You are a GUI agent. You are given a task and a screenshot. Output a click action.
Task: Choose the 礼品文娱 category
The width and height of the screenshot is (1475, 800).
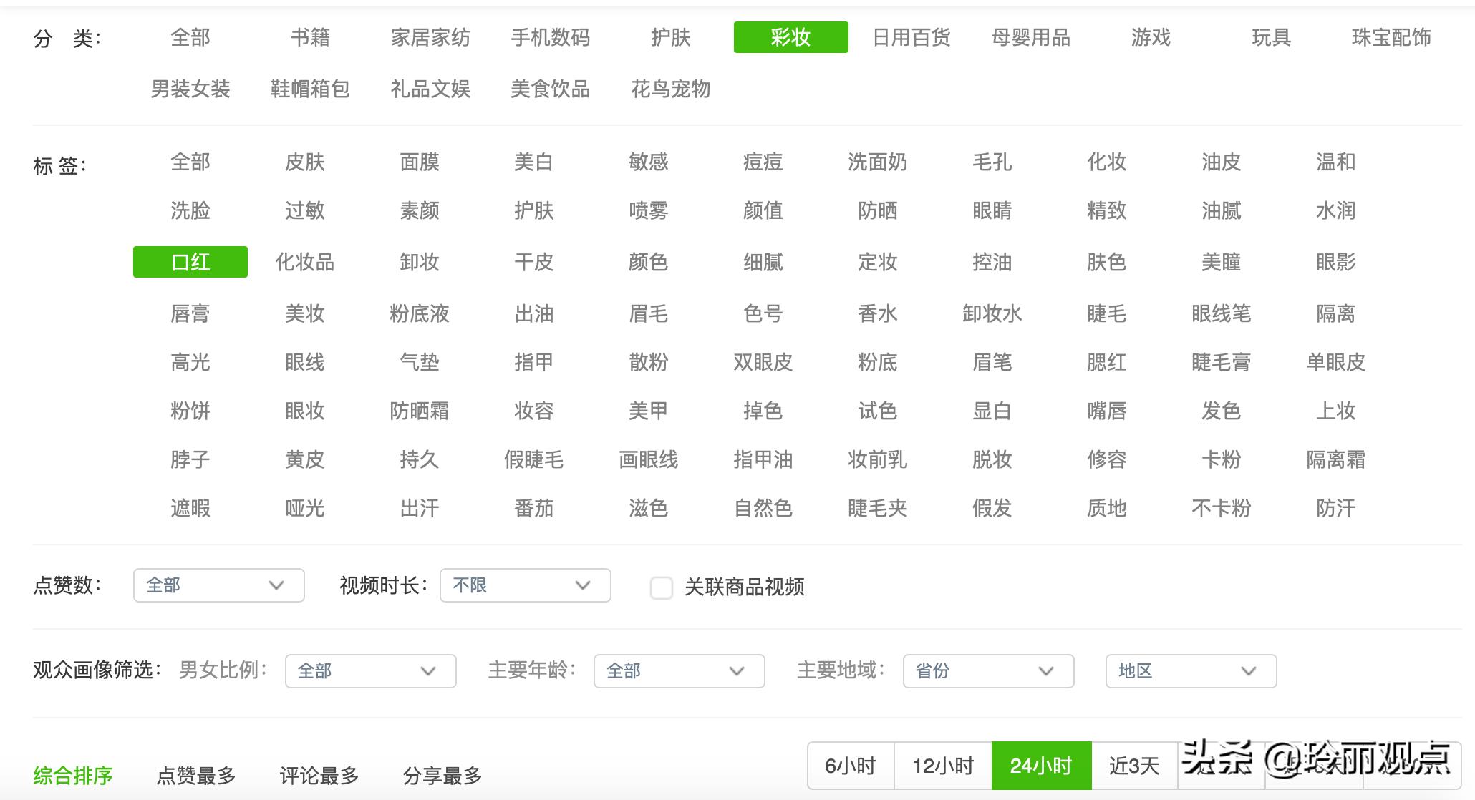[x=430, y=89]
